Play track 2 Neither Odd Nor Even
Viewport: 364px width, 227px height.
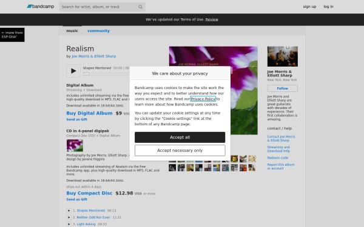click(69, 217)
